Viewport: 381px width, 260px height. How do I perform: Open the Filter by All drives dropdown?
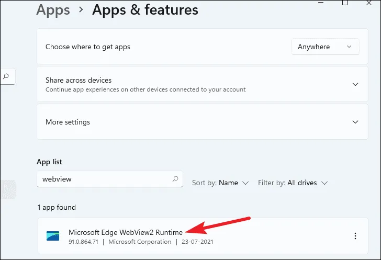pos(293,183)
